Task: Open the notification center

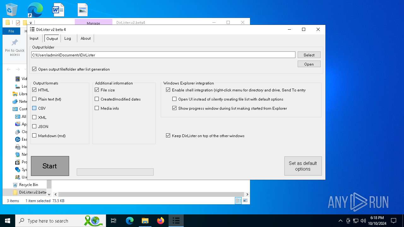Action: pyautogui.click(x=394, y=221)
